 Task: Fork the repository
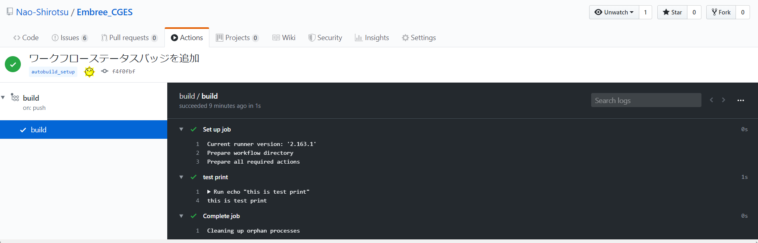click(721, 12)
